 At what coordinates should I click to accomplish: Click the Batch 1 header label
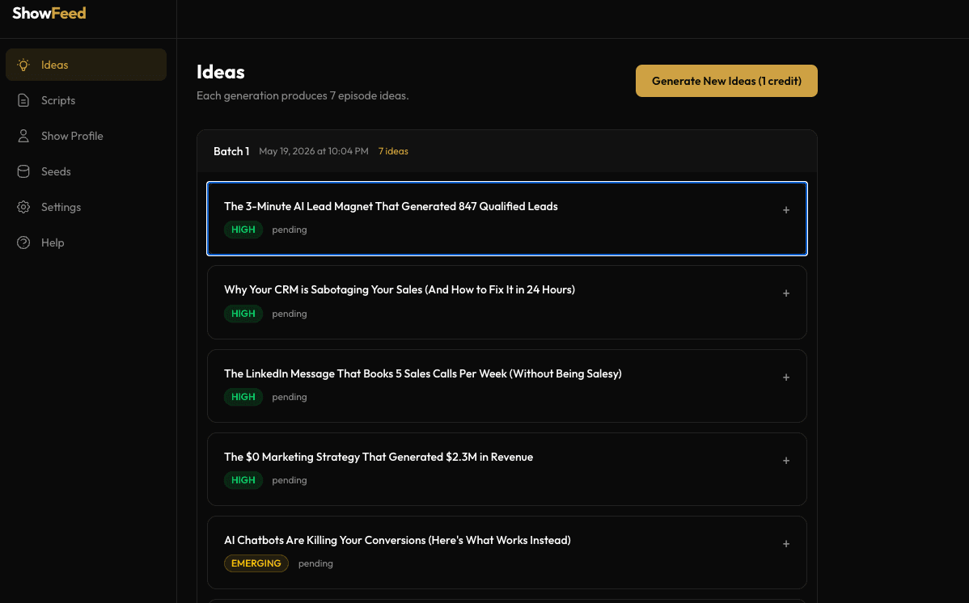(x=231, y=151)
